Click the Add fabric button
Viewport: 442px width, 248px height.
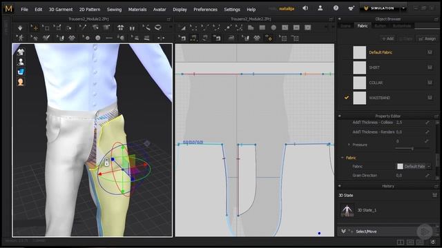[x=388, y=39]
